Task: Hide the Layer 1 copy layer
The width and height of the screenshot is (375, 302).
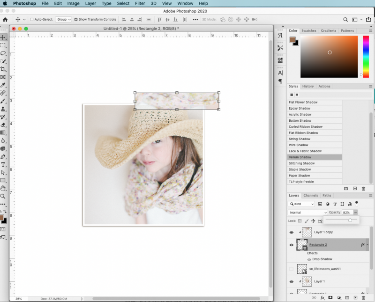Action: (x=291, y=232)
